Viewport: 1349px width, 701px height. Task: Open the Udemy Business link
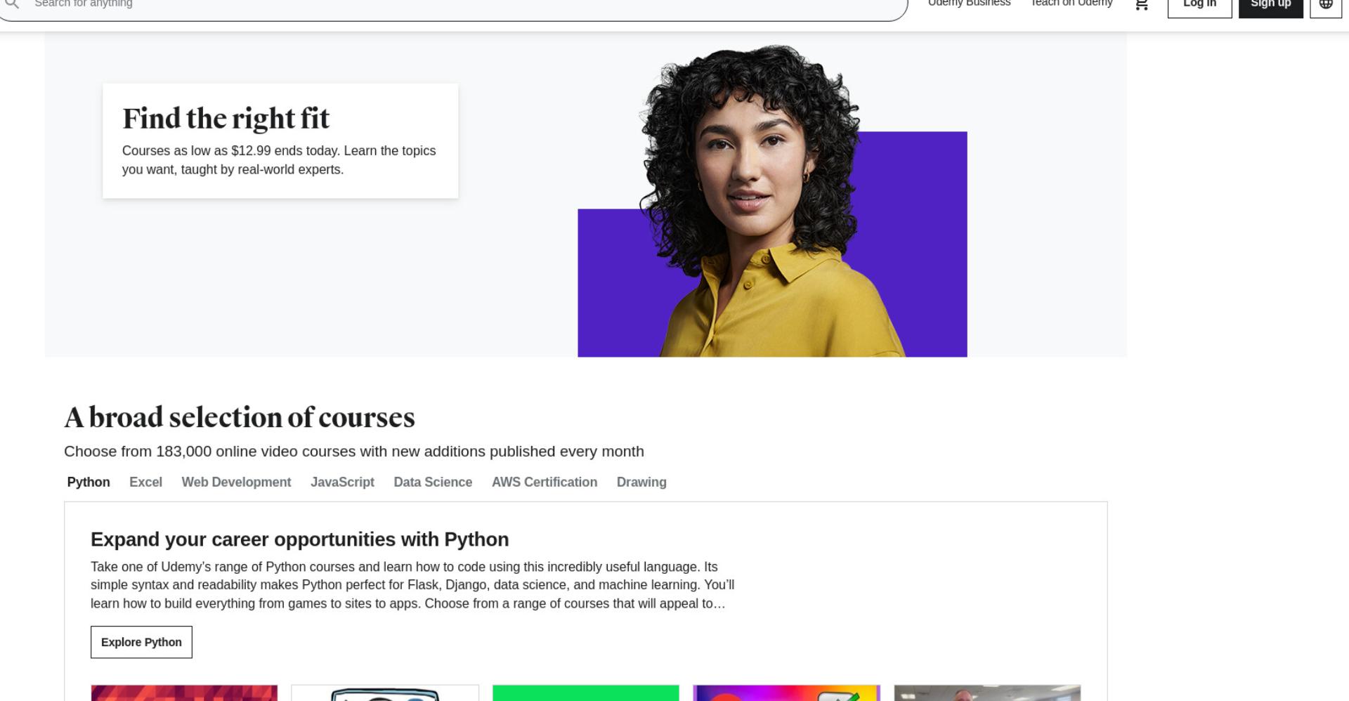point(969,4)
